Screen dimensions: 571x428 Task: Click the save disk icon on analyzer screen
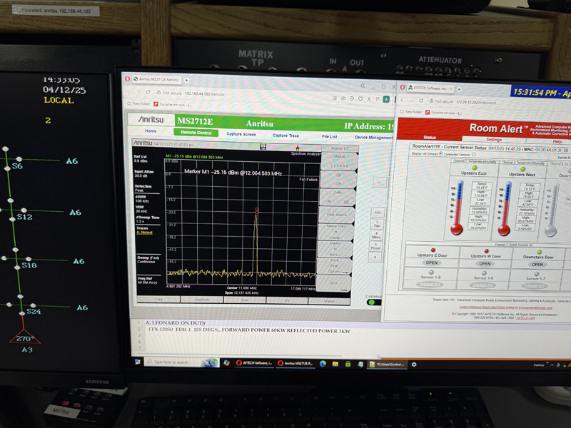coord(263,146)
